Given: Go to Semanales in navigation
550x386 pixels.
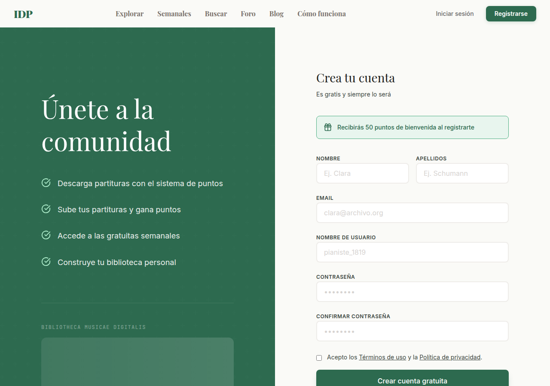Looking at the screenshot, I should (x=174, y=14).
